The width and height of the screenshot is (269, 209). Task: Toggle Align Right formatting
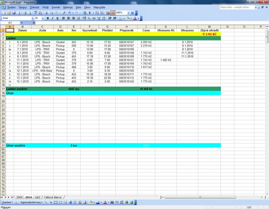coord(73,18)
